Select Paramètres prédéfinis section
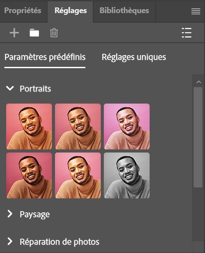 (45, 57)
